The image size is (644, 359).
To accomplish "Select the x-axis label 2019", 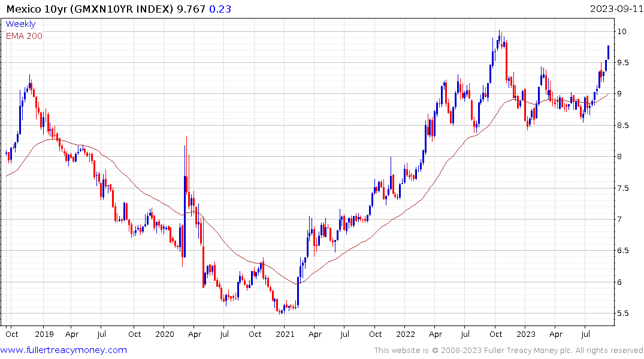I will pos(44,334).
